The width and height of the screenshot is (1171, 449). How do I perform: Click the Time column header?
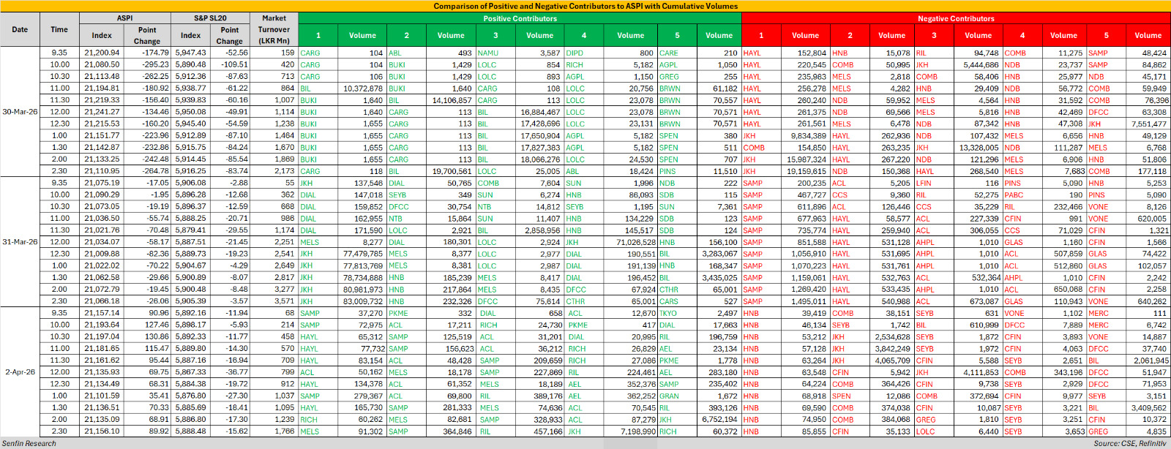(x=59, y=30)
